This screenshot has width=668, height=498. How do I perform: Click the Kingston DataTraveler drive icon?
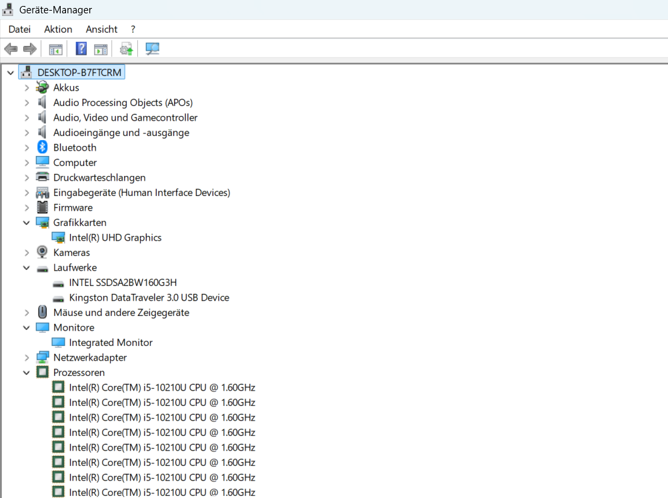pos(59,298)
